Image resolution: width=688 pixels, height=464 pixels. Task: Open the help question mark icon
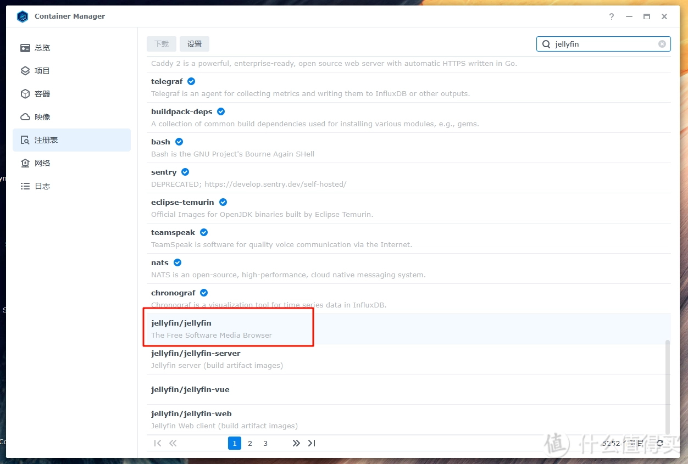(x=612, y=16)
